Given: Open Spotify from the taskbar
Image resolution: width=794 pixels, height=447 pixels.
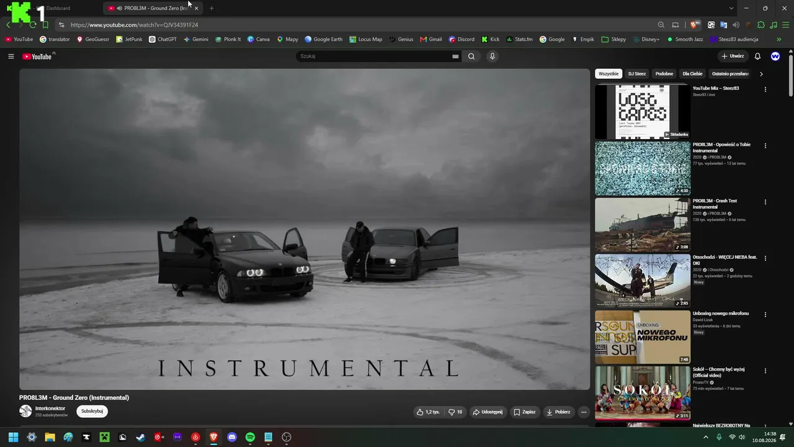Looking at the screenshot, I should 250,437.
